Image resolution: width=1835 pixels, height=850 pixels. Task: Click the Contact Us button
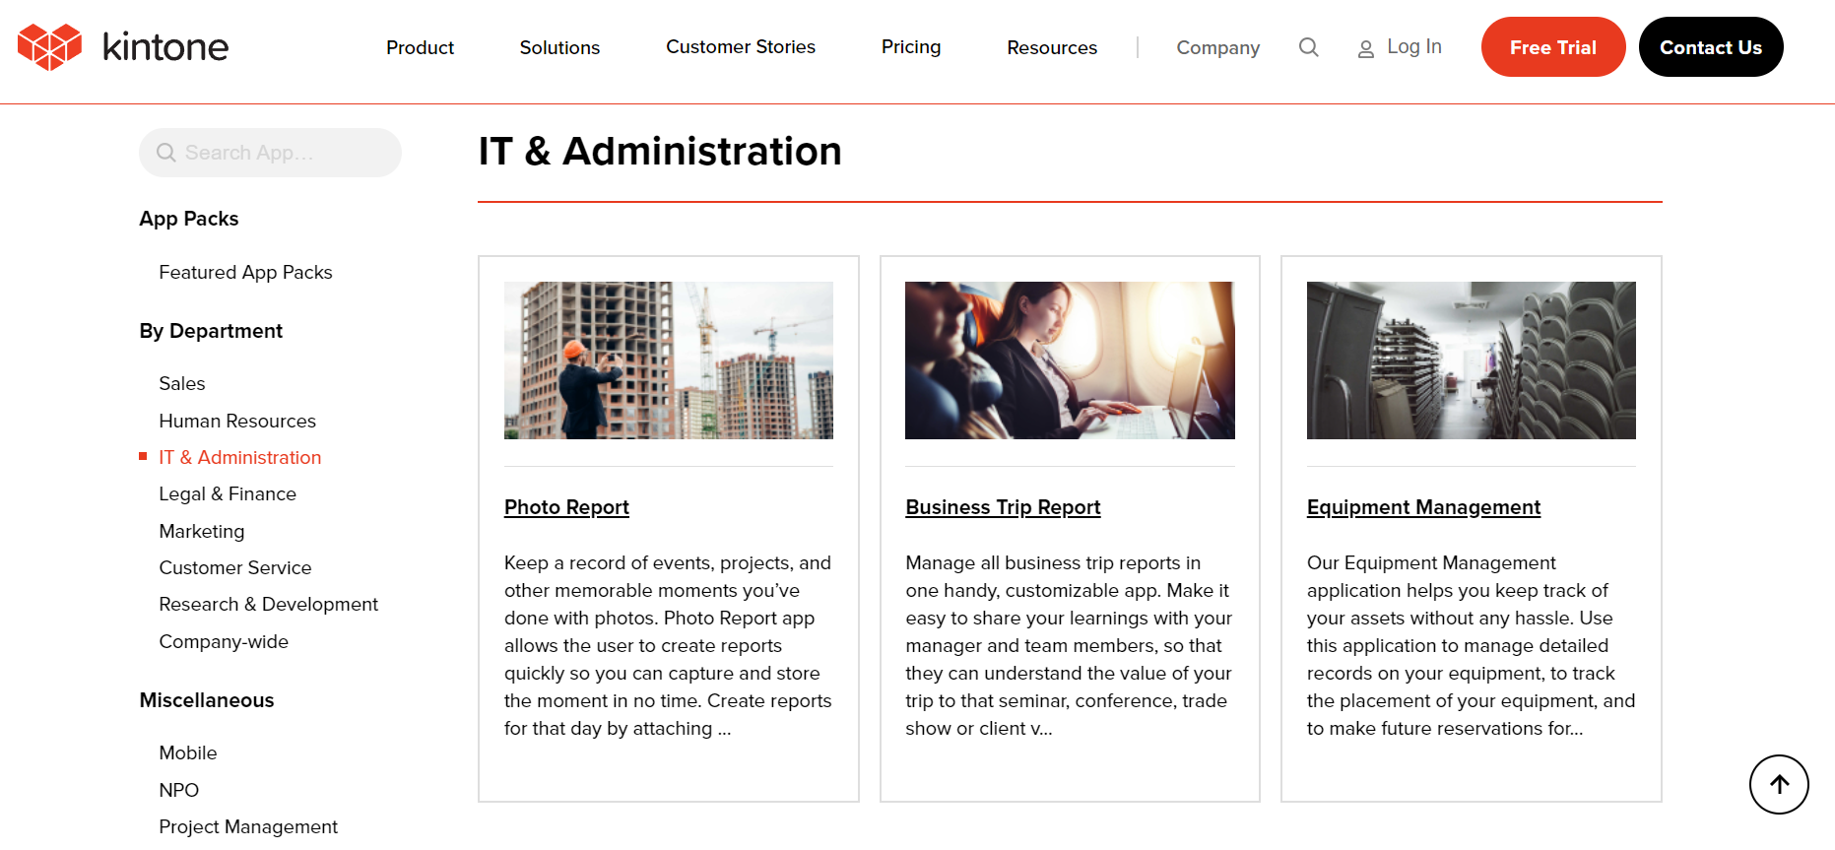(1710, 46)
